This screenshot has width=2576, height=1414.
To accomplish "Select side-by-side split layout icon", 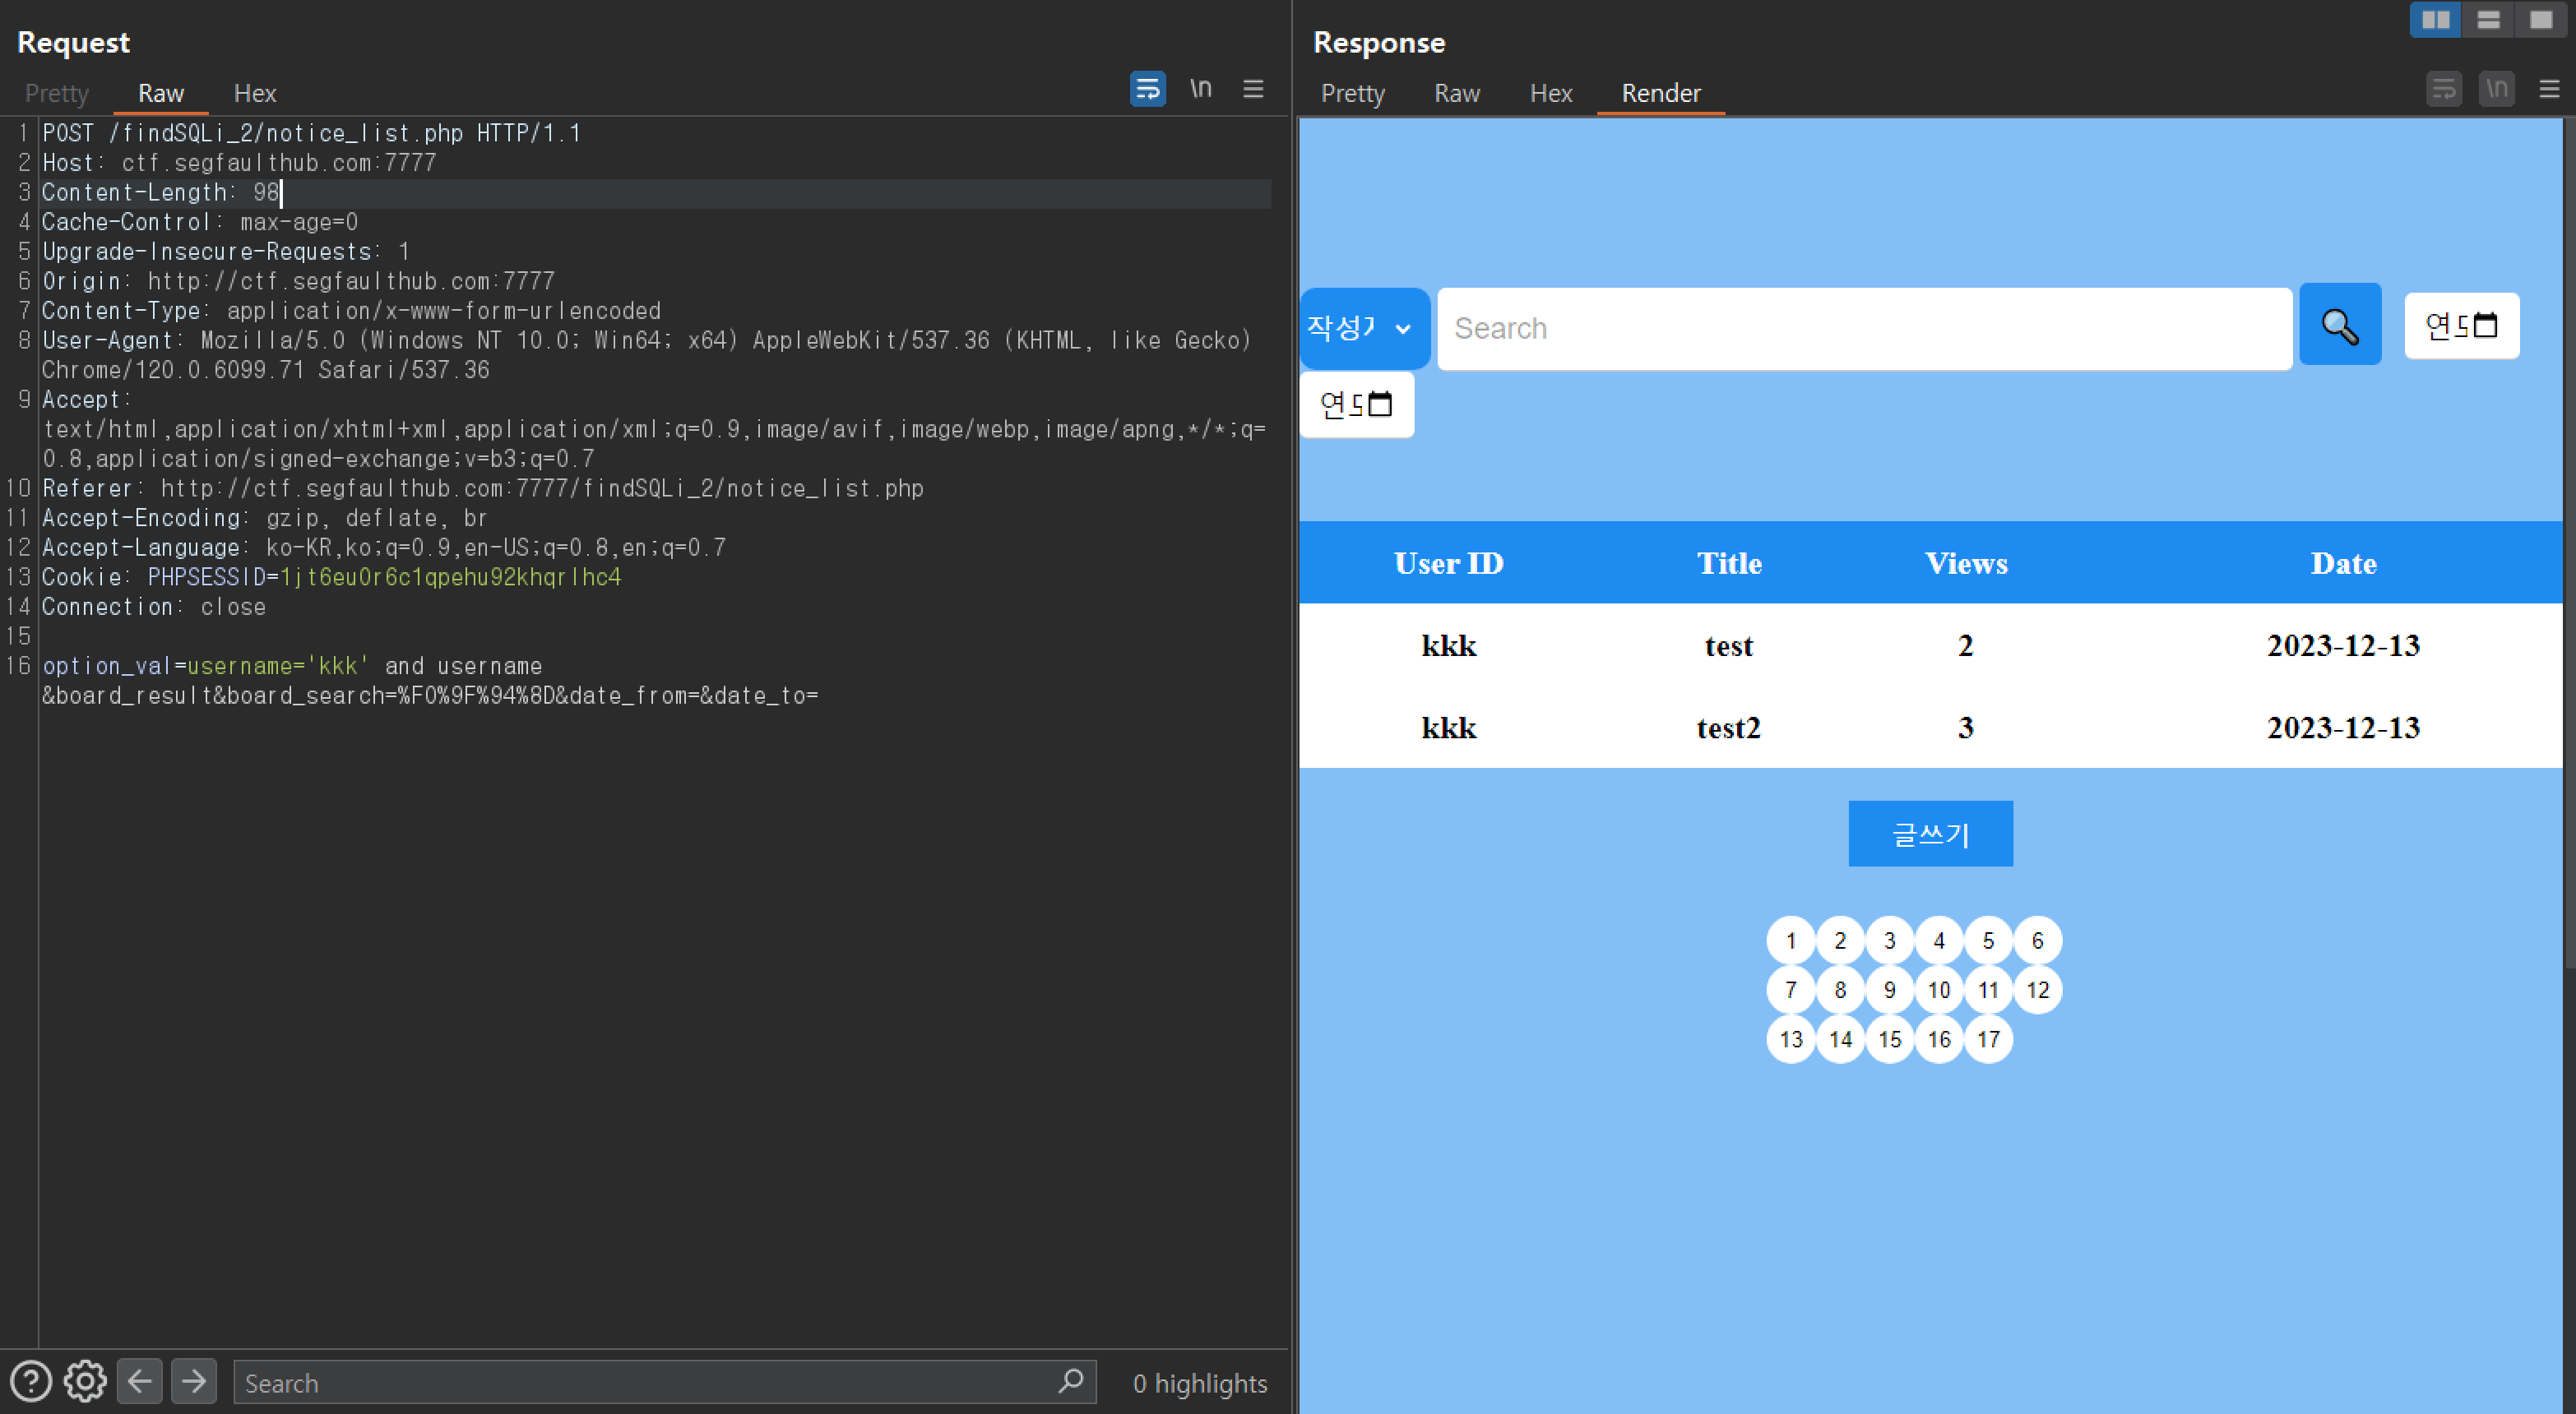I will [2435, 20].
